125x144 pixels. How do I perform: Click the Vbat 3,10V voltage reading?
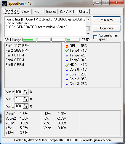point(55,128)
